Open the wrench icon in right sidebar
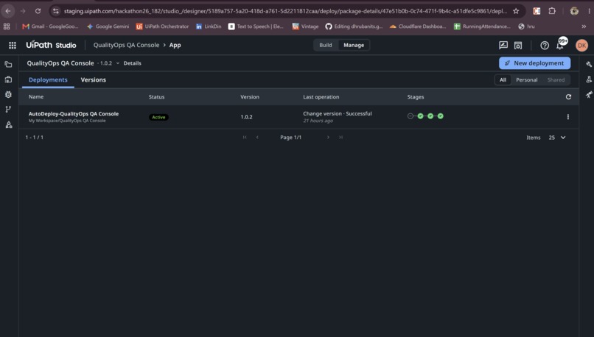This screenshot has width=594, height=337. (x=589, y=64)
